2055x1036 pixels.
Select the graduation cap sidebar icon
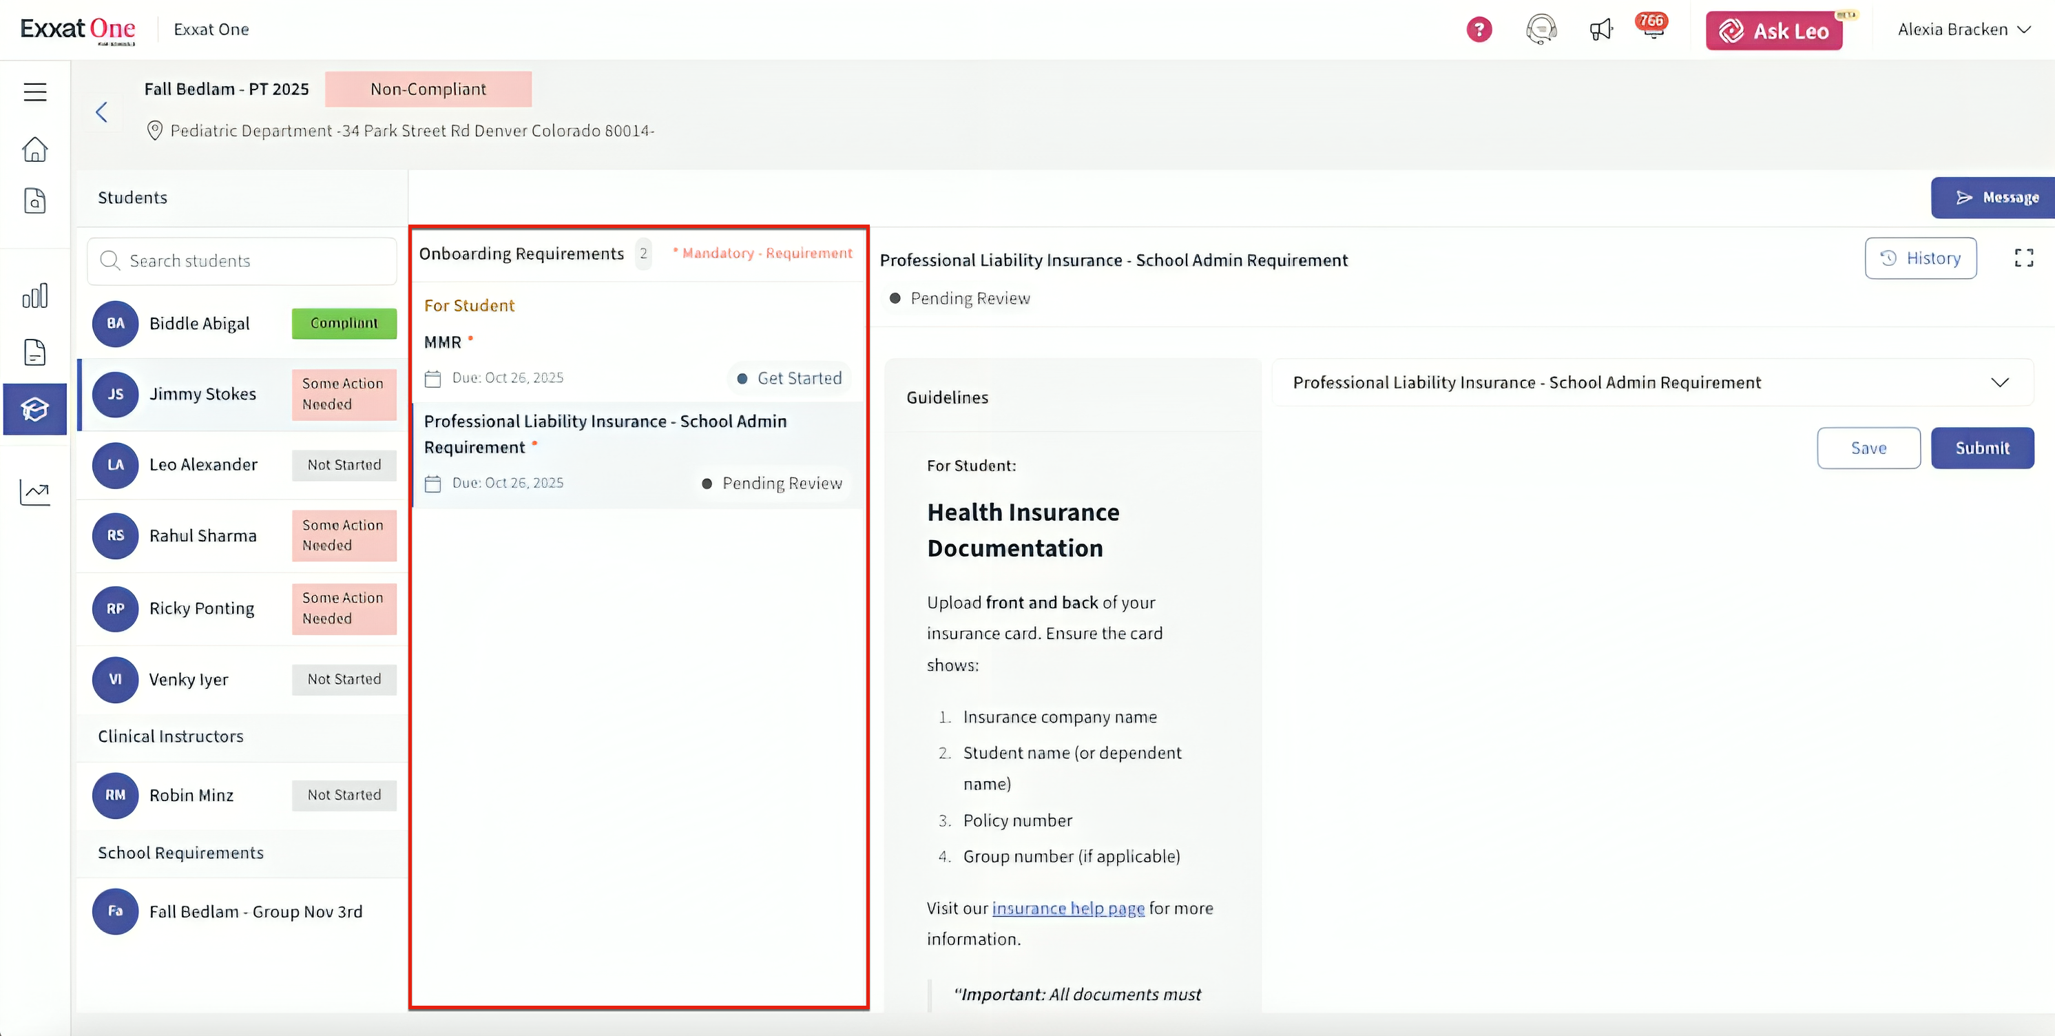(34, 409)
